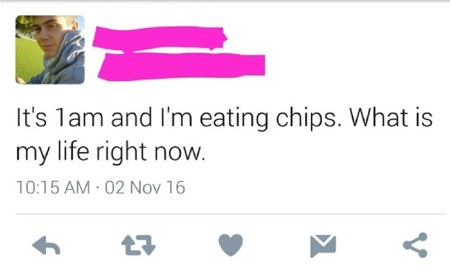
Task: Like the tweet with the heart icon
Action: point(231,245)
